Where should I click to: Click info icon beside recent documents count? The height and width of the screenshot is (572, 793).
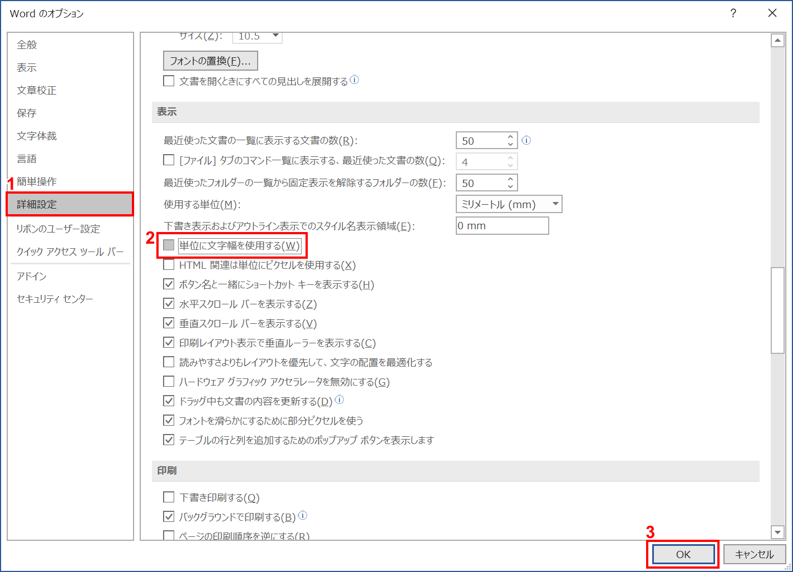526,140
